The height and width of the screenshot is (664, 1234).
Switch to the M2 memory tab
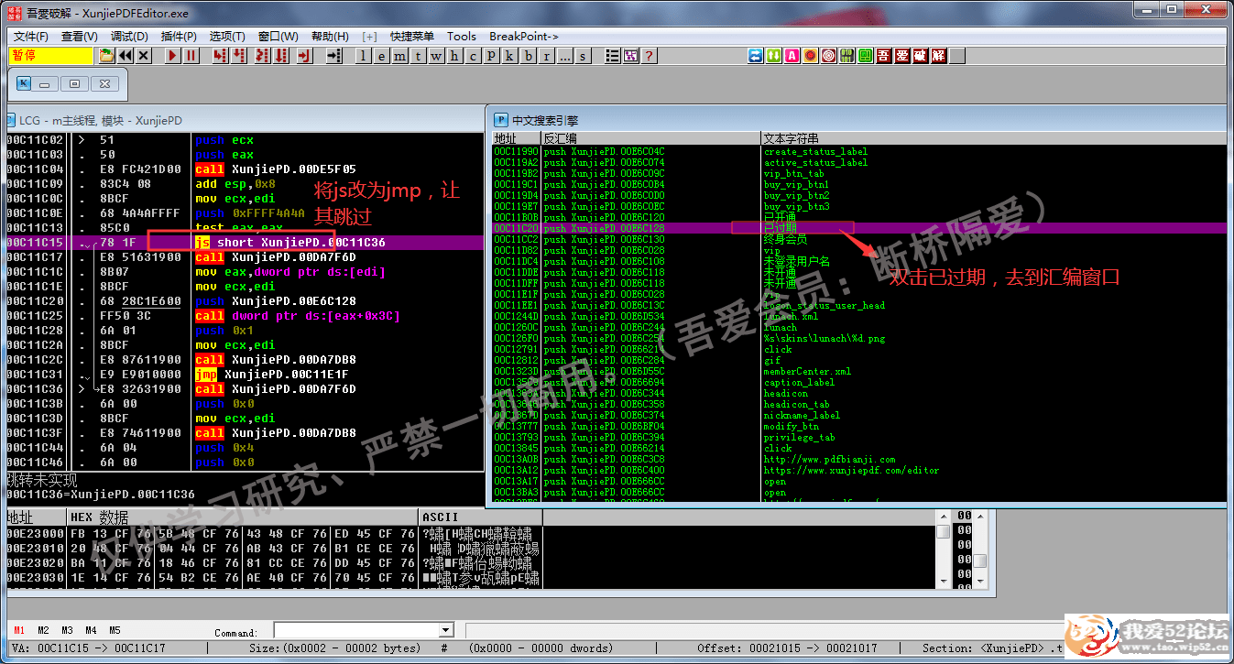pyautogui.click(x=43, y=631)
